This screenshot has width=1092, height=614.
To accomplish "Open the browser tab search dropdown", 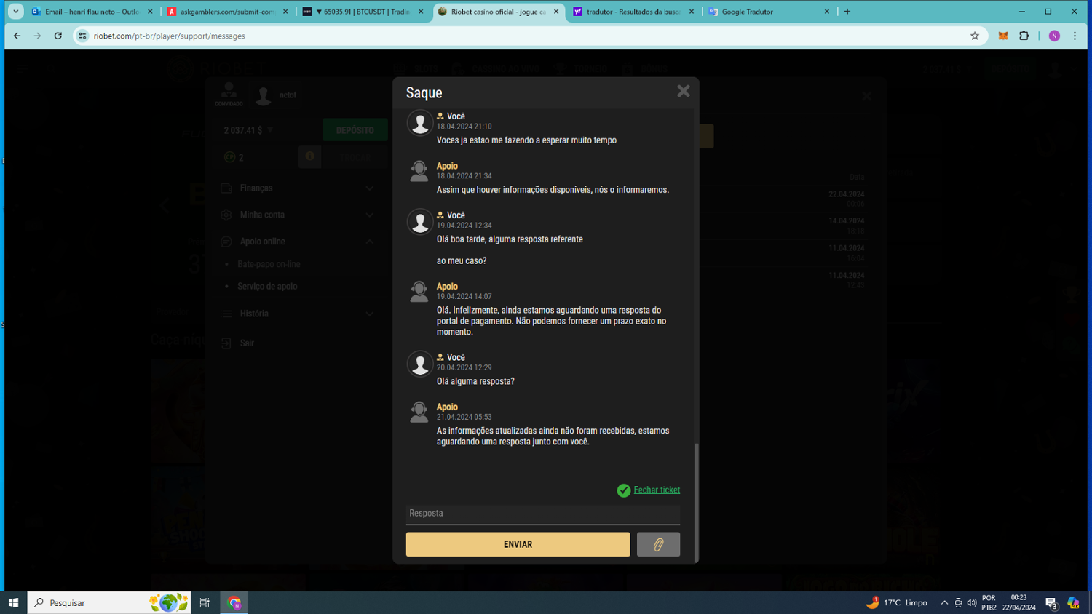I will pyautogui.click(x=16, y=12).
